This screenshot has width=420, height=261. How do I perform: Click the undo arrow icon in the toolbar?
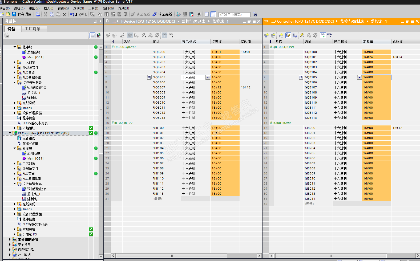(72, 14)
